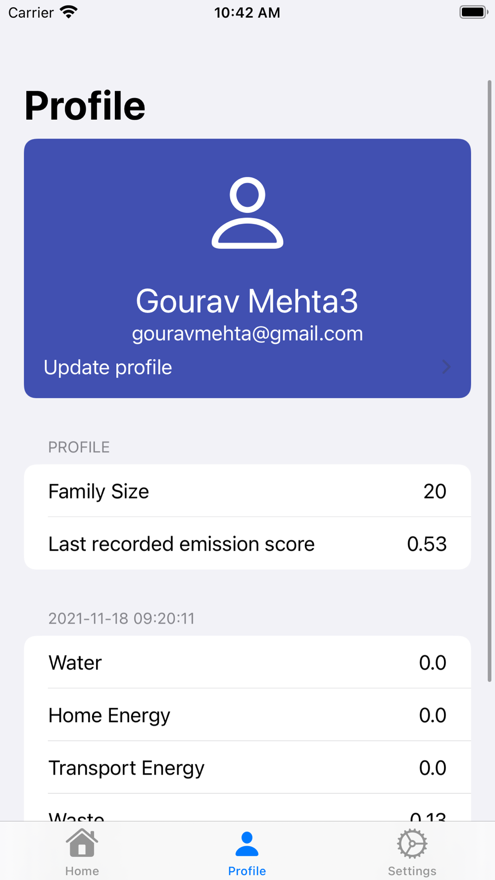The image size is (495, 880).
Task: Tap Last recorded emission score row
Action: [247, 543]
